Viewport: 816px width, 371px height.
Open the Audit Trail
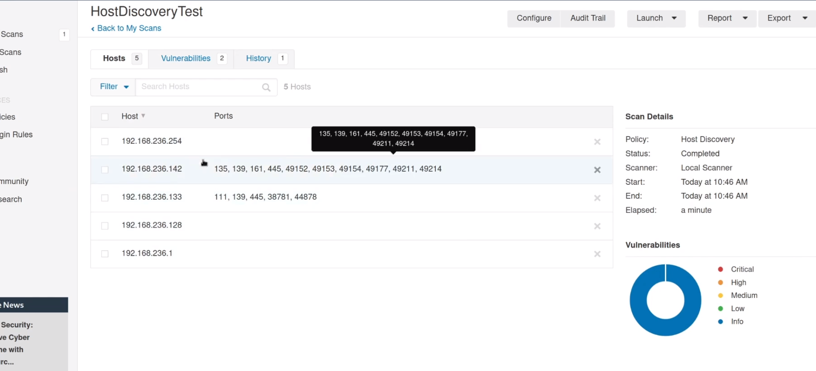coord(587,19)
